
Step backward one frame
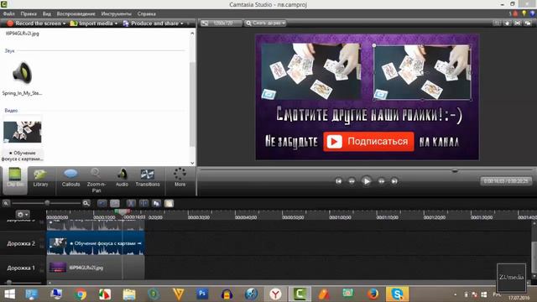352,181
